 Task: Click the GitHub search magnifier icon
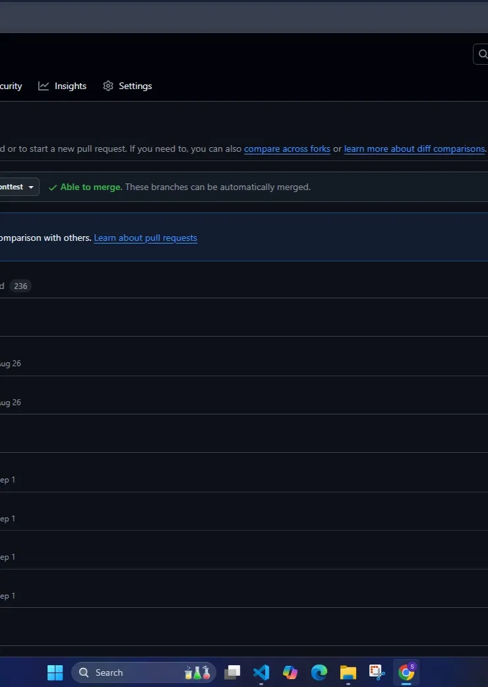483,54
